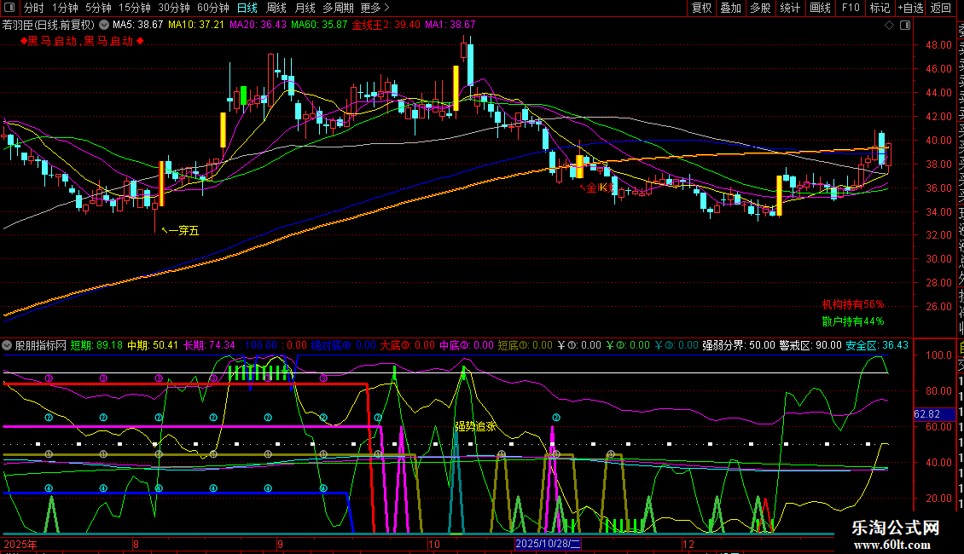The image size is (964, 554).
Task: Click the 返回 back button
Action: [941, 9]
